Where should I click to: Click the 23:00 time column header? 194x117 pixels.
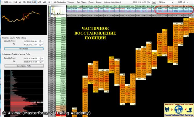coord(186,15)
